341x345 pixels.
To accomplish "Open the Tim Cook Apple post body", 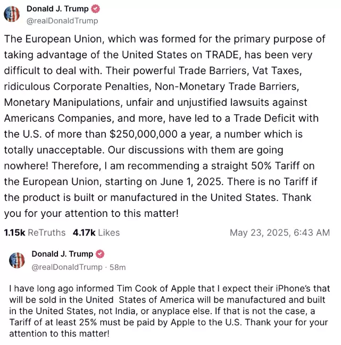I will [x=170, y=311].
